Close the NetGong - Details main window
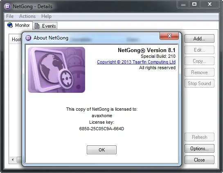This screenshot has height=173, width=223. coord(209,4)
